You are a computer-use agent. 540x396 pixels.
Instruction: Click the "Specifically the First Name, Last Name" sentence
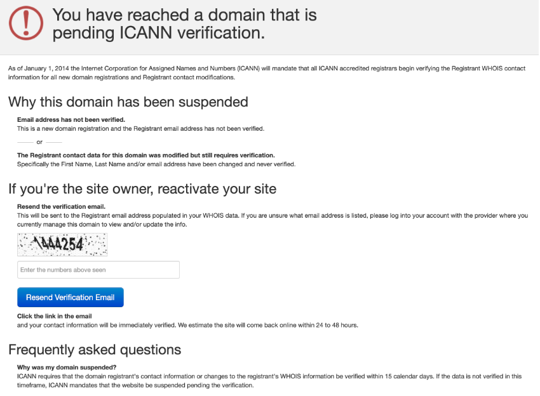[x=156, y=164]
